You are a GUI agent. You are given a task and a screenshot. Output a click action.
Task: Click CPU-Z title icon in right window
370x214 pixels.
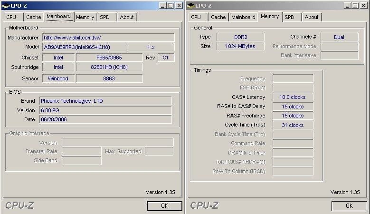pos(190,6)
